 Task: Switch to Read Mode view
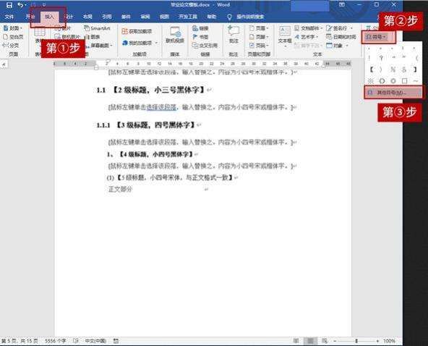click(x=296, y=341)
